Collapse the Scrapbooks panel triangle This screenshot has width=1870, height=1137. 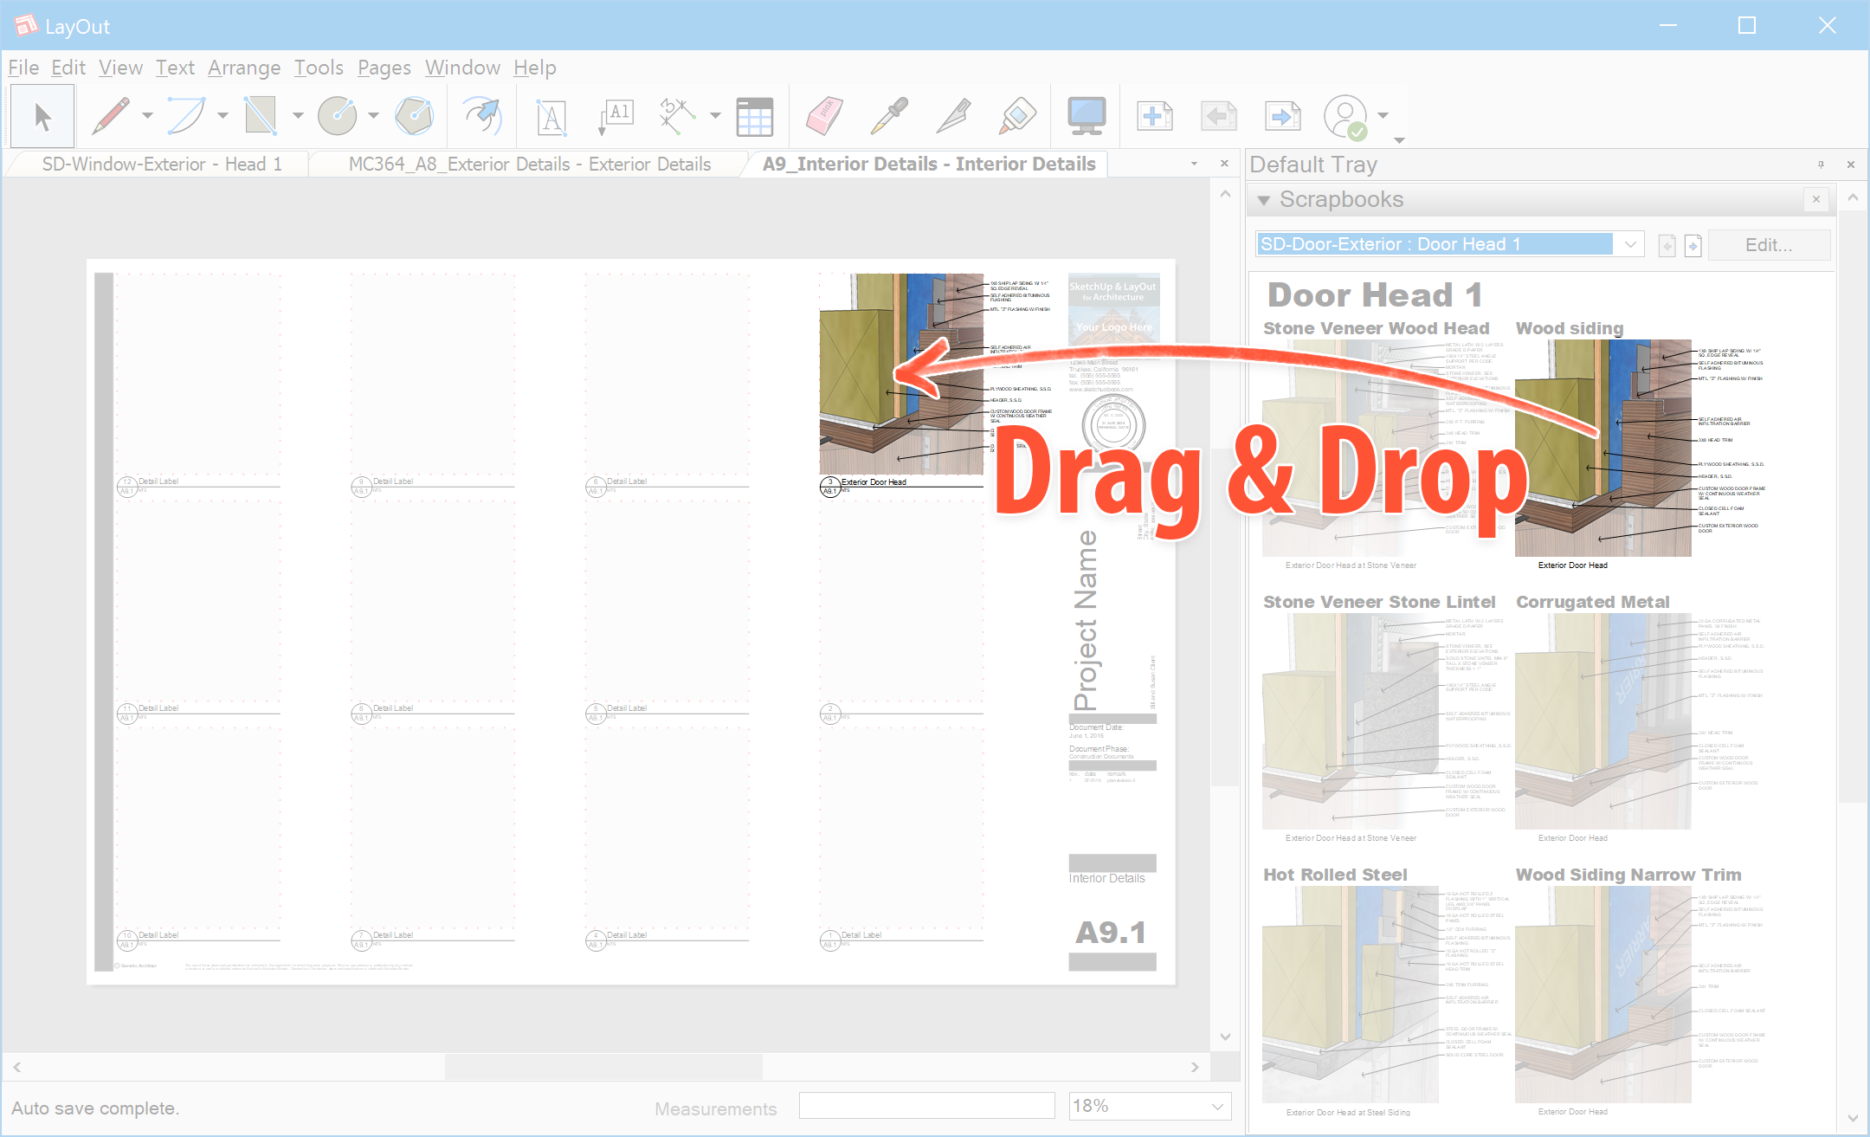[1264, 201]
